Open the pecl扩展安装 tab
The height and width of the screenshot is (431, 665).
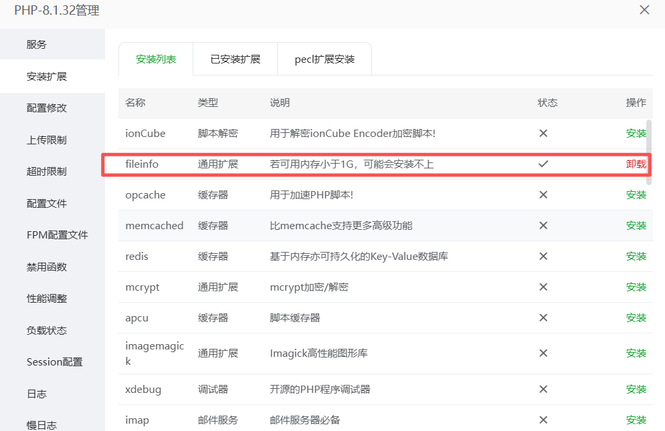(x=324, y=59)
